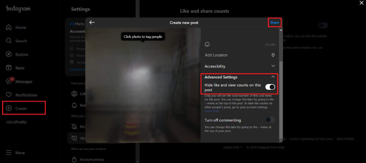Open the Meta Verified footer link
This screenshot has width=366, height=163.
[345, 139]
